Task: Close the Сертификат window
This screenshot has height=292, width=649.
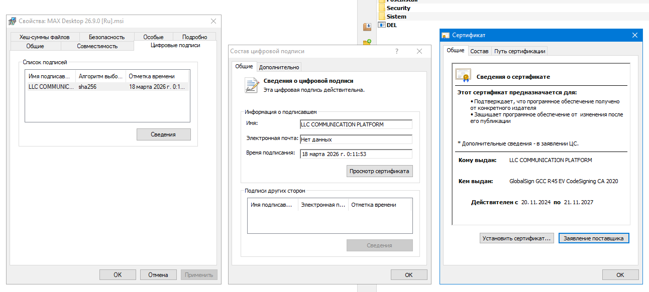Action: click(634, 35)
